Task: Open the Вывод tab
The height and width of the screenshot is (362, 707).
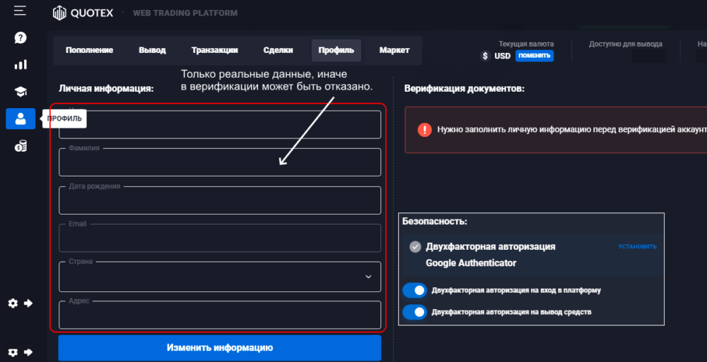Action: pos(152,50)
